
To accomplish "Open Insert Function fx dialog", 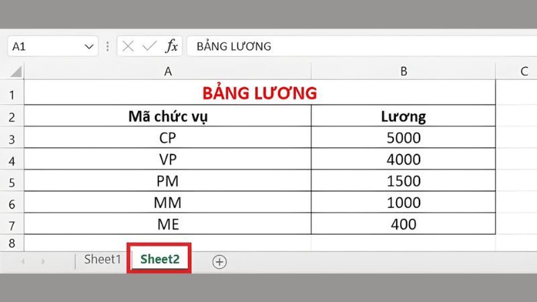I will (x=172, y=46).
